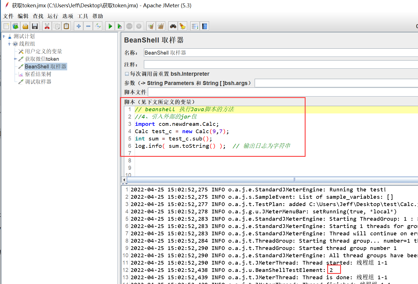The width and height of the screenshot is (418, 284).
Task: Click the 参数 parameters input field
Action: (336, 83)
